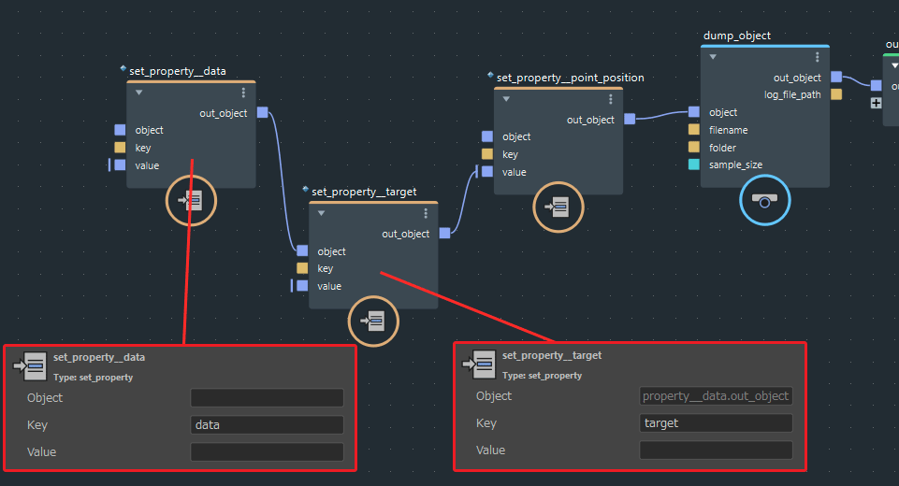Collapse the set_property__point_position node

pos(507,99)
